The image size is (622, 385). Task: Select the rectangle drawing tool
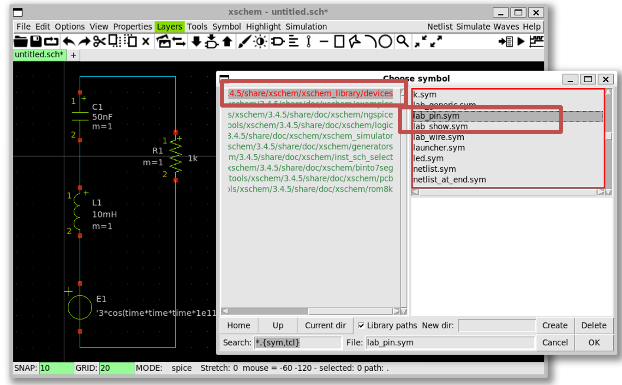pos(339,42)
